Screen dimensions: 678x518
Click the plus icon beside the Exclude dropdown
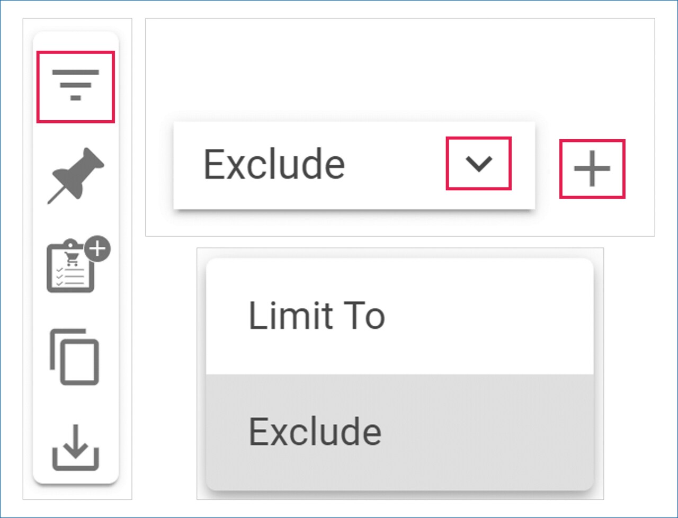tap(592, 169)
